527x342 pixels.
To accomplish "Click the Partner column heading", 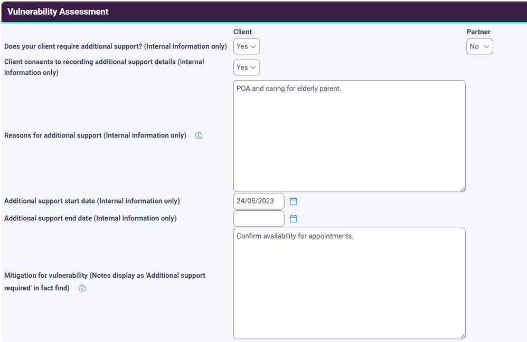I will coord(478,32).
